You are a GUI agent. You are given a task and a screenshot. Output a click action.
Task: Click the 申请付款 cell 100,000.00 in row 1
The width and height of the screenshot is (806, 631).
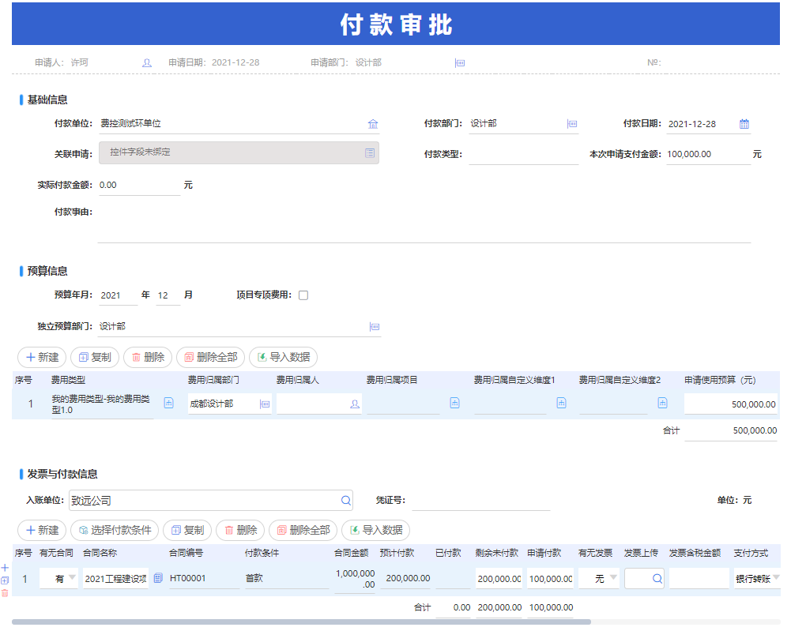pyautogui.click(x=550, y=579)
